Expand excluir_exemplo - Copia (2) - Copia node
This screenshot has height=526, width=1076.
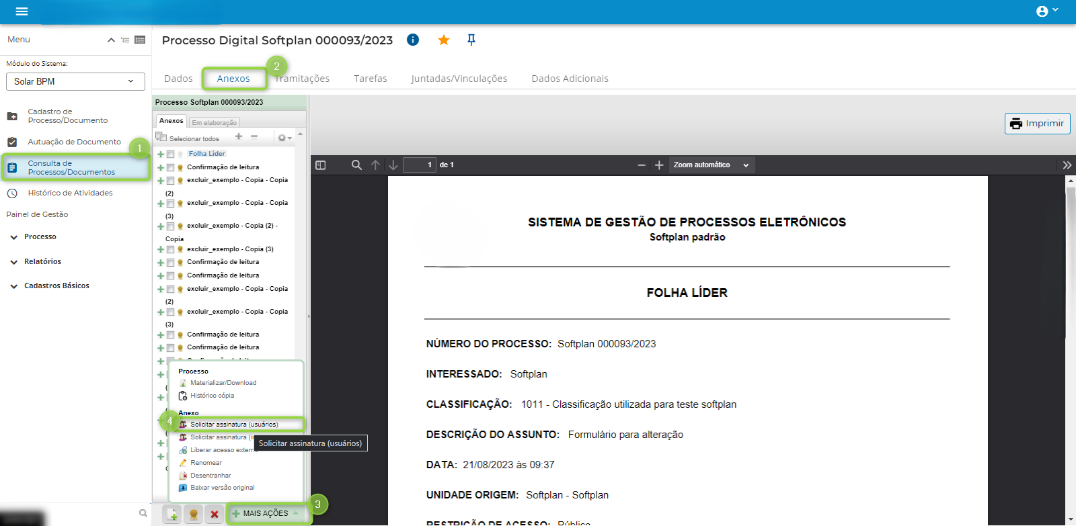click(x=161, y=226)
